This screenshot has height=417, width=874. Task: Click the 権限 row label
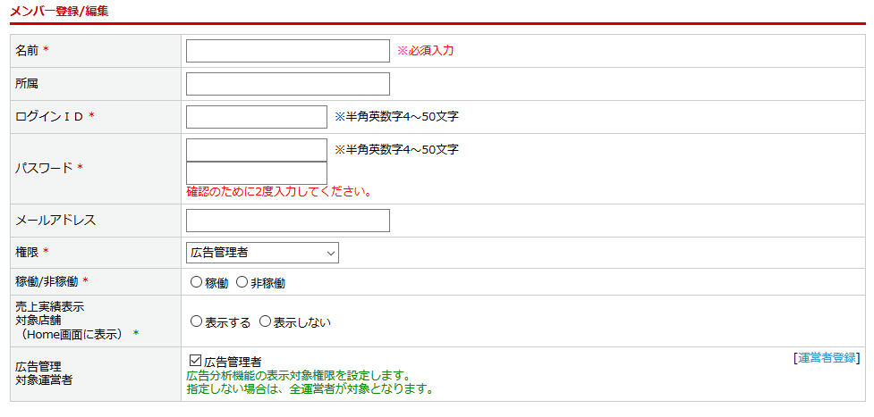(28, 253)
